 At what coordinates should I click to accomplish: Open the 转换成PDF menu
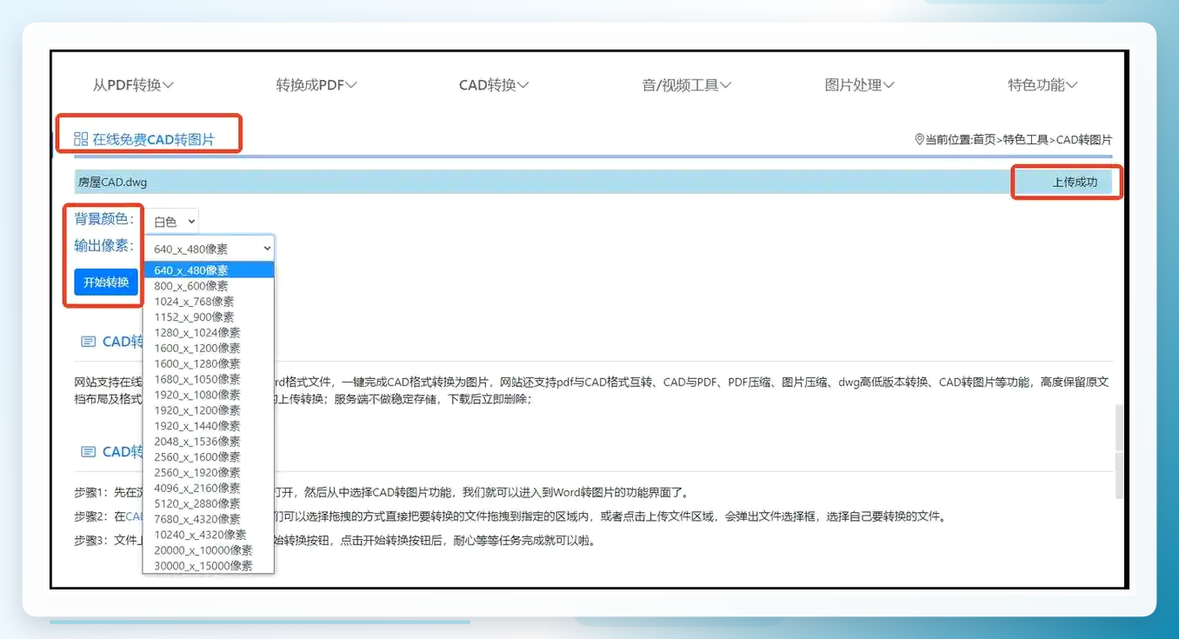pos(316,85)
